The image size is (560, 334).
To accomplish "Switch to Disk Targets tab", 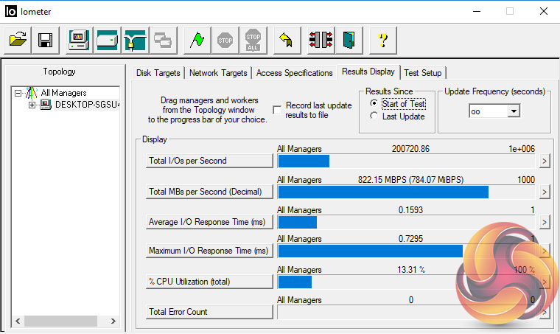I will point(158,73).
